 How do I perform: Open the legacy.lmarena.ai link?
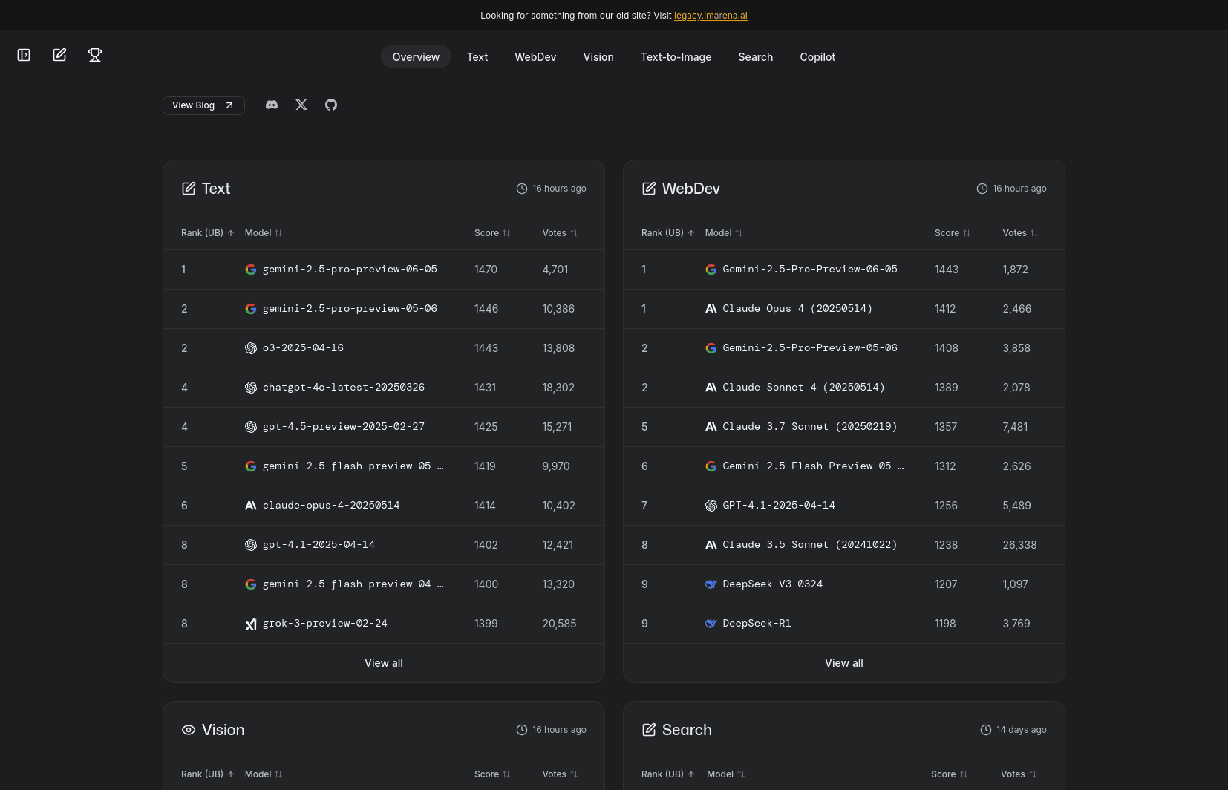(x=711, y=16)
